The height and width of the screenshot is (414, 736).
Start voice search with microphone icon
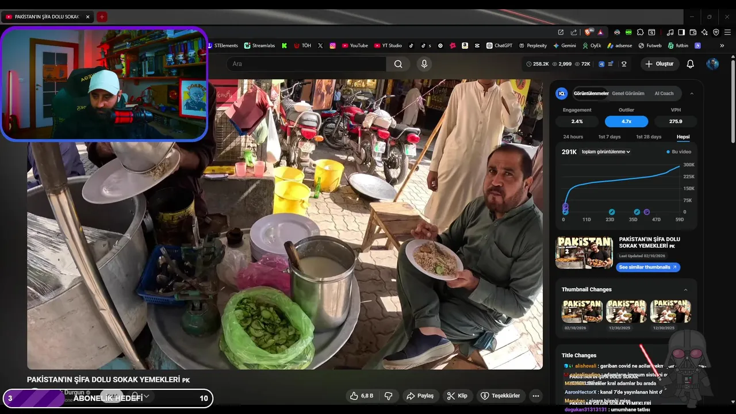[424, 64]
